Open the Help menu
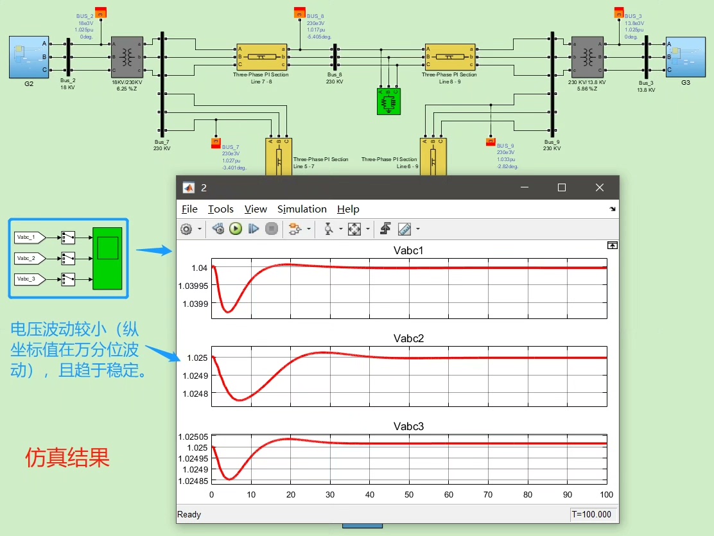Viewport: 714px width, 536px height. point(349,209)
